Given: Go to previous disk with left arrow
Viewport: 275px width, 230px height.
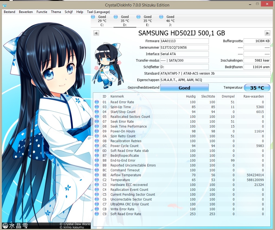Looking at the screenshot, I should (x=96, y=33).
